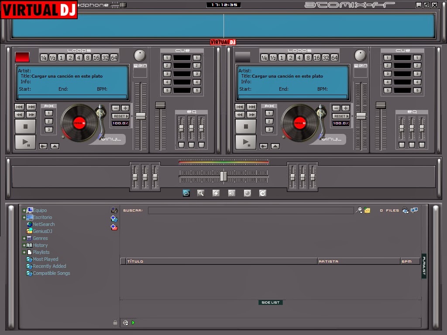Open browser in external window icon
Viewport: 447px width, 335px height.
(413, 210)
